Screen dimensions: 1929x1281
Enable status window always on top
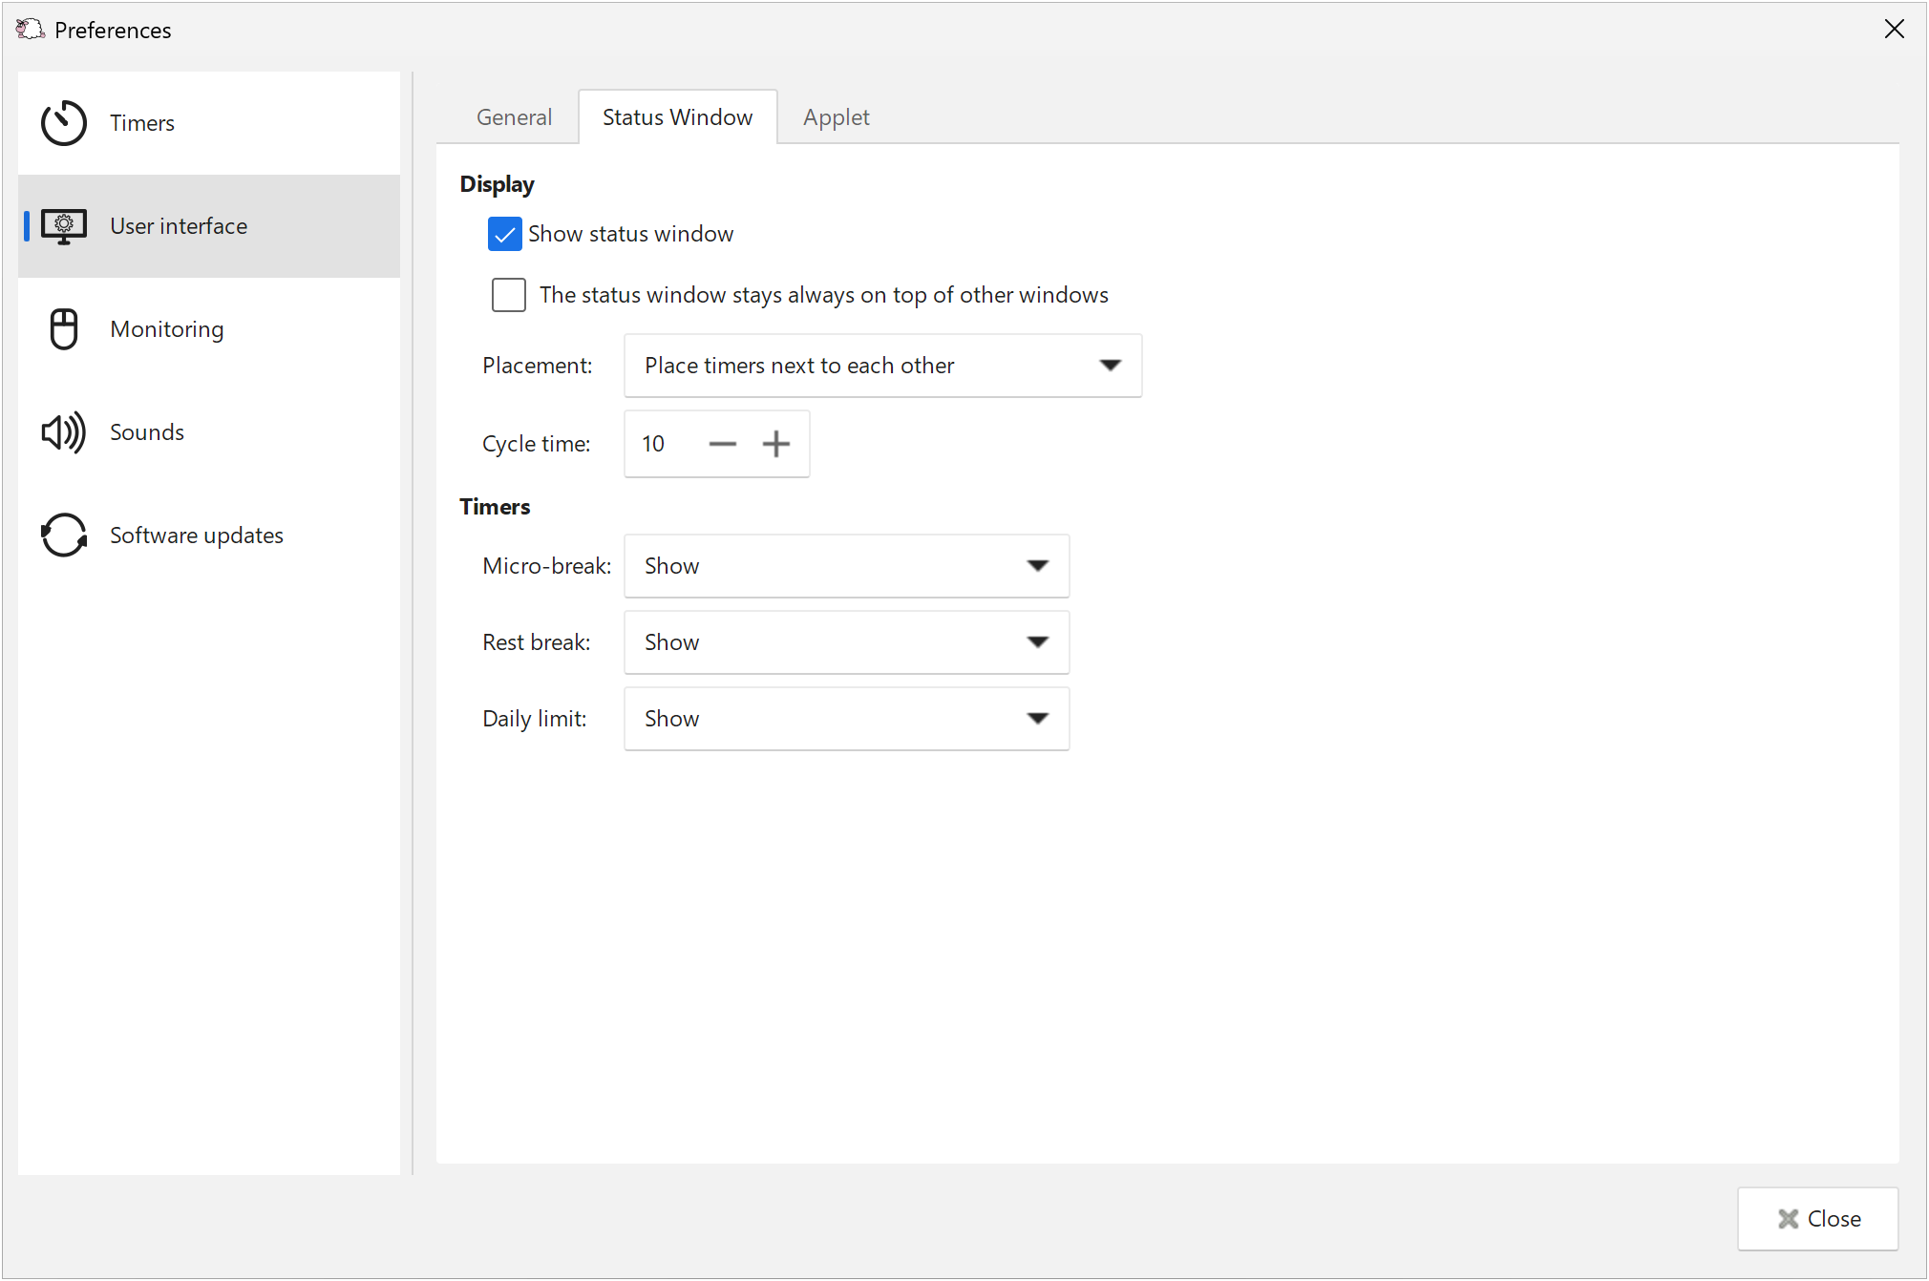point(509,295)
